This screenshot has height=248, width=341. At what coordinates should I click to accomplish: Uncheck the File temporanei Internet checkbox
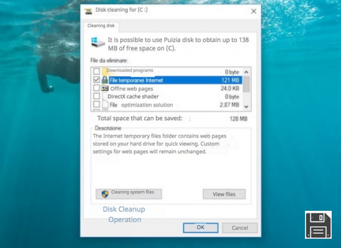tap(96, 79)
